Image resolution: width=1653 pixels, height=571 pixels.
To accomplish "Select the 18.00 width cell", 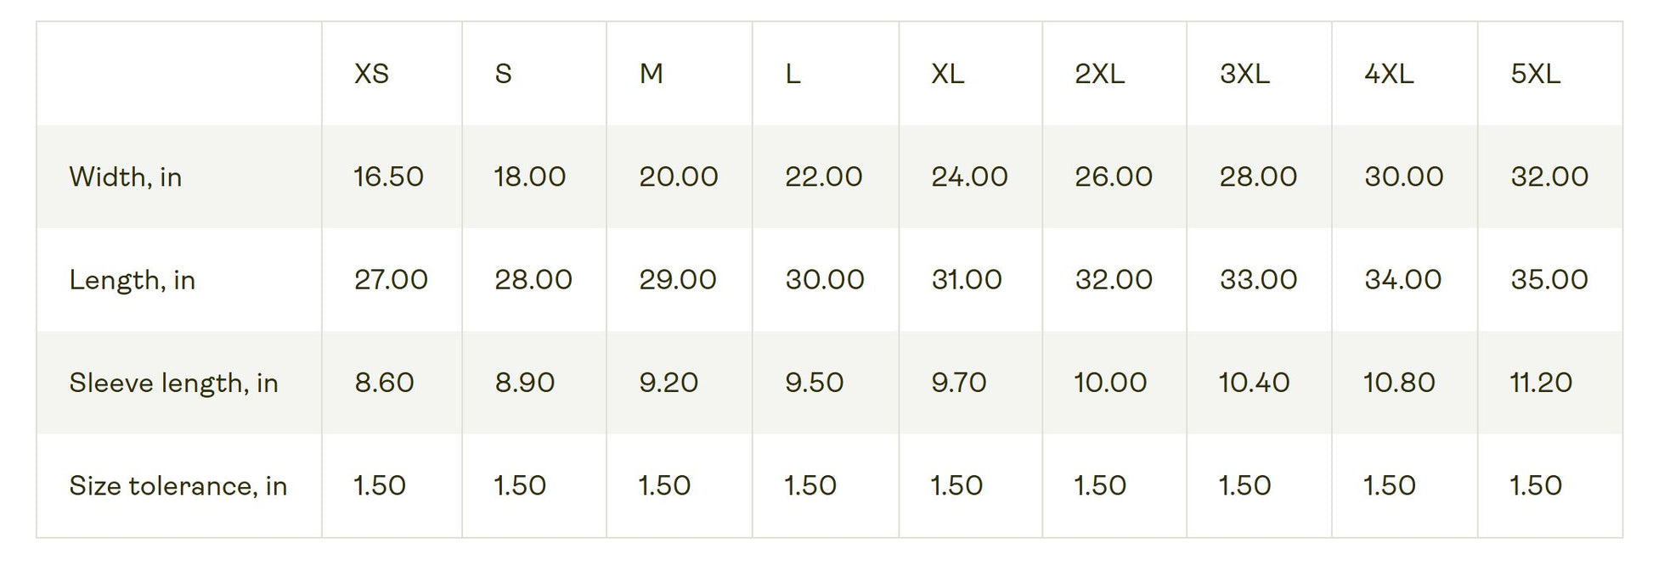I will [530, 176].
